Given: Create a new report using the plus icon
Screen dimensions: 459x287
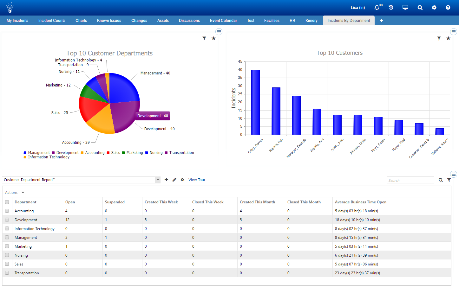Looking at the screenshot, I should (166, 180).
